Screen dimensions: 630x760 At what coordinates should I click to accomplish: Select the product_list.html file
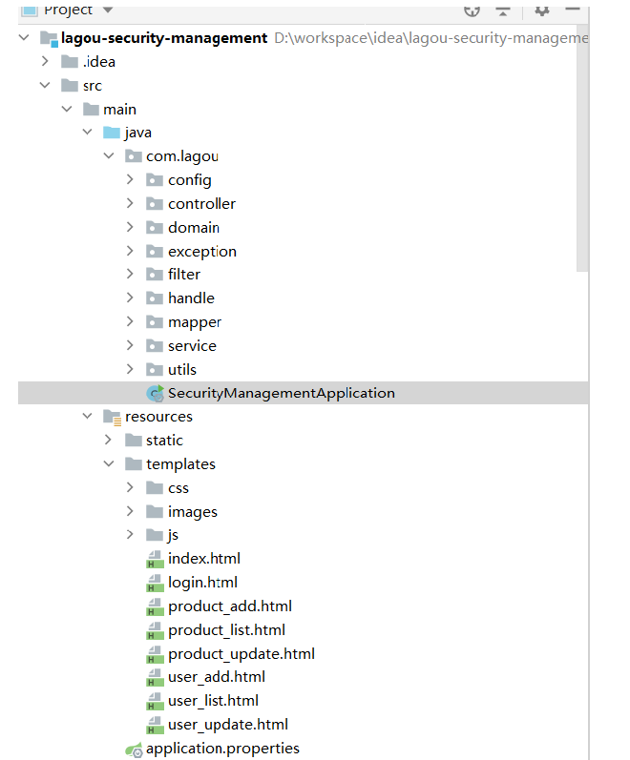pyautogui.click(x=226, y=630)
